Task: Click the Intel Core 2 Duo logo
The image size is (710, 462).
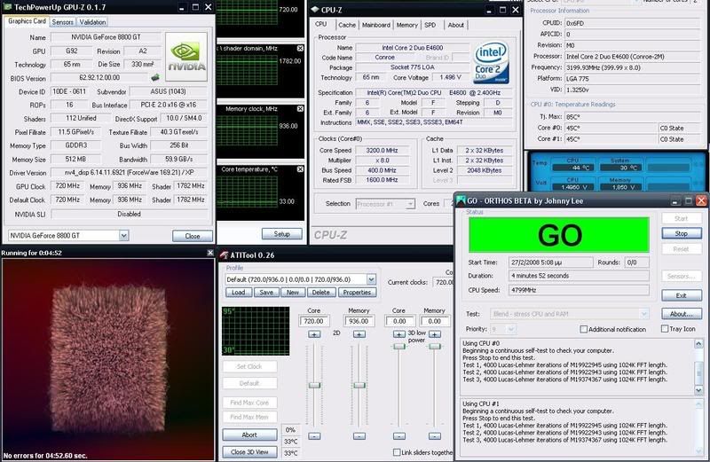Action: (x=492, y=63)
